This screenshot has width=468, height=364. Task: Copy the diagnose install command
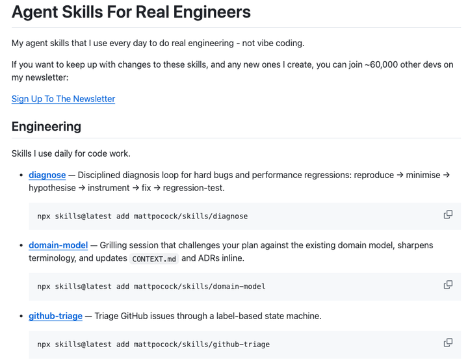448,214
